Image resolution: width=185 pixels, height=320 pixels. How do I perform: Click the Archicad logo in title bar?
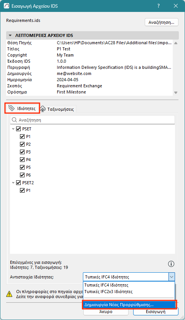click(7, 6)
